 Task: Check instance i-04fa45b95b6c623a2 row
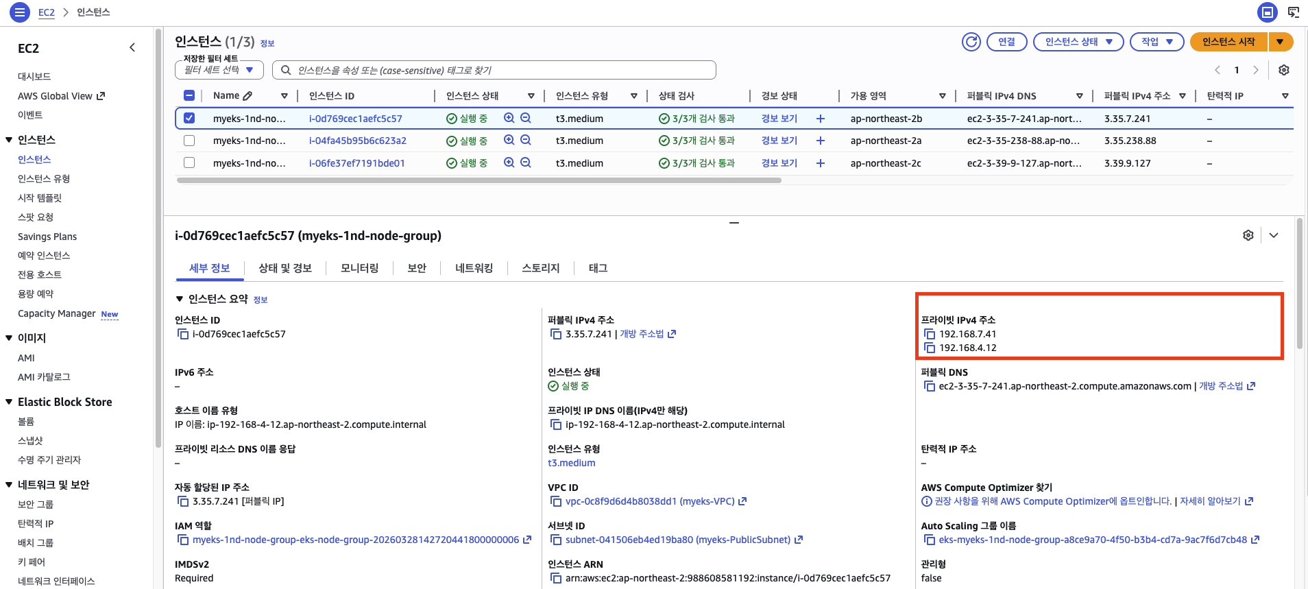point(189,141)
